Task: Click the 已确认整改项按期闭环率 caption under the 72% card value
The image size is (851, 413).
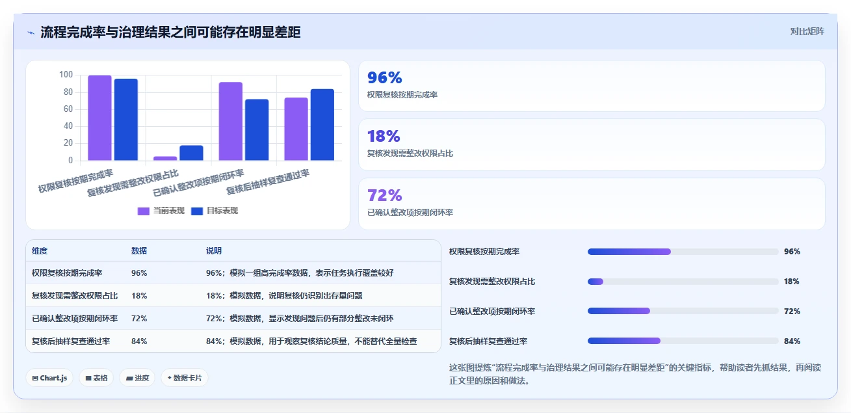Action: pos(410,213)
